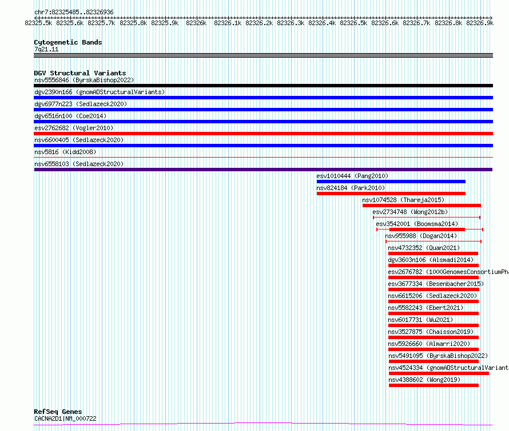Screen dimensions: 509x431
Task: Click the red nsv4388602 variant bar
Action: (x=434, y=385)
